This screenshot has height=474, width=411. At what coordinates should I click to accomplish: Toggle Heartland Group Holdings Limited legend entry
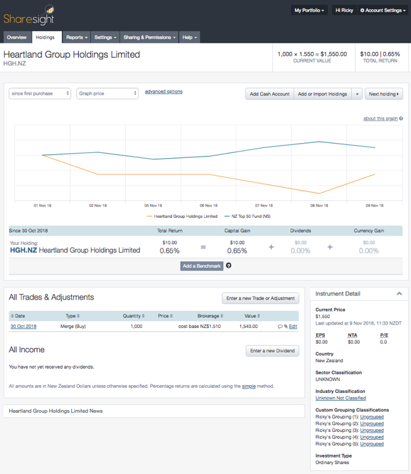pyautogui.click(x=182, y=217)
